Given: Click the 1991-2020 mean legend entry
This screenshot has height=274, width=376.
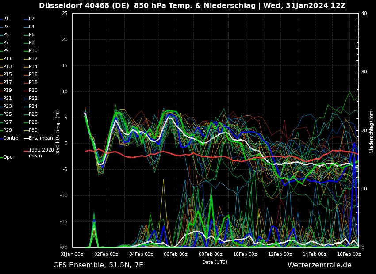Looking at the screenshot, I should 41,153.
